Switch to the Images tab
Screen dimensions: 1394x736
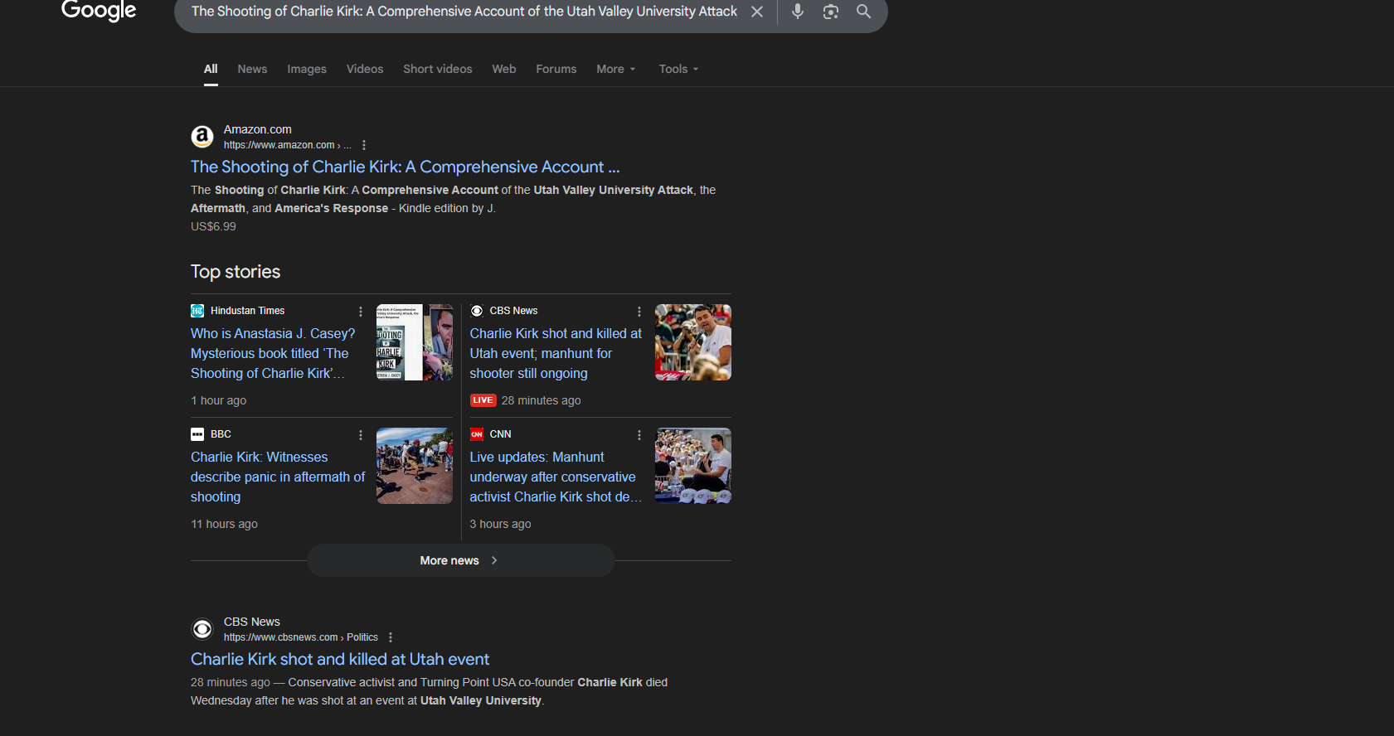[307, 69]
